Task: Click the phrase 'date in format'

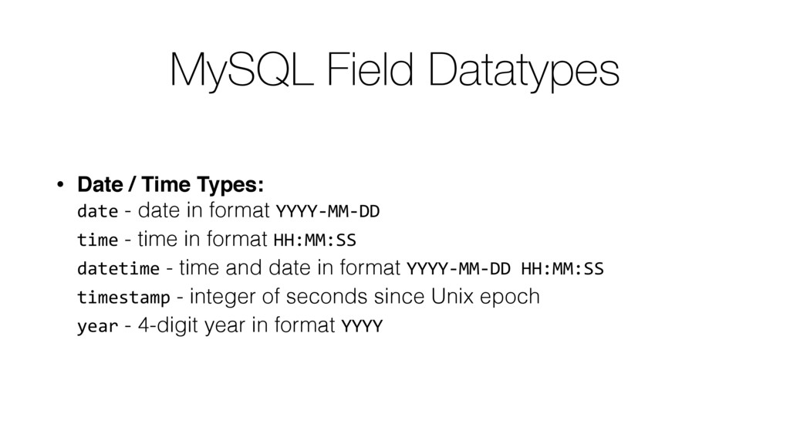Action: pos(204,210)
